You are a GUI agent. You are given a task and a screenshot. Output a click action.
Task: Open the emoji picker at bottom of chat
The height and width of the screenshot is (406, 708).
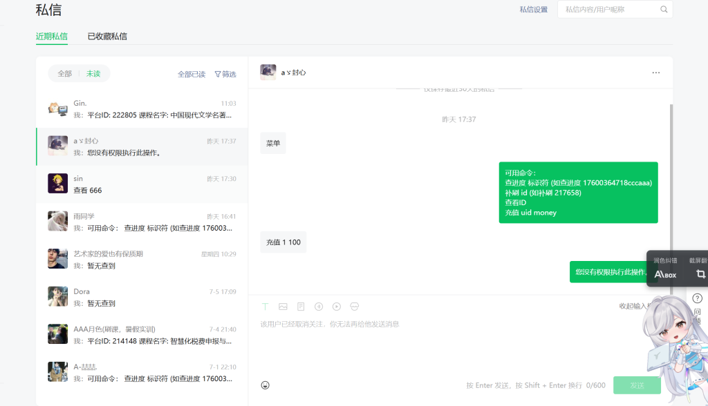pyautogui.click(x=265, y=385)
